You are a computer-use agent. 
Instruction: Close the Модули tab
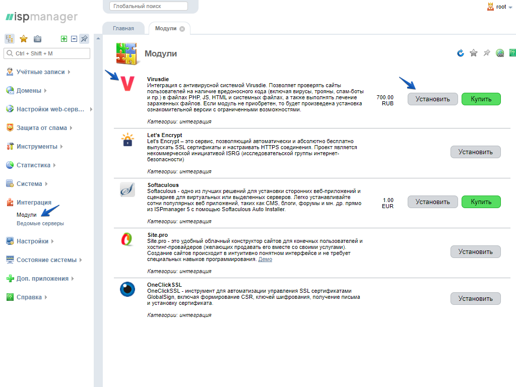pos(182,29)
